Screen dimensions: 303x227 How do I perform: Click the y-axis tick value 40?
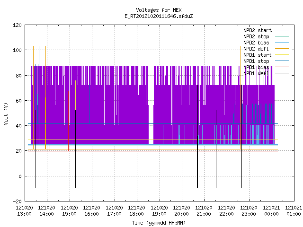pos(18,126)
